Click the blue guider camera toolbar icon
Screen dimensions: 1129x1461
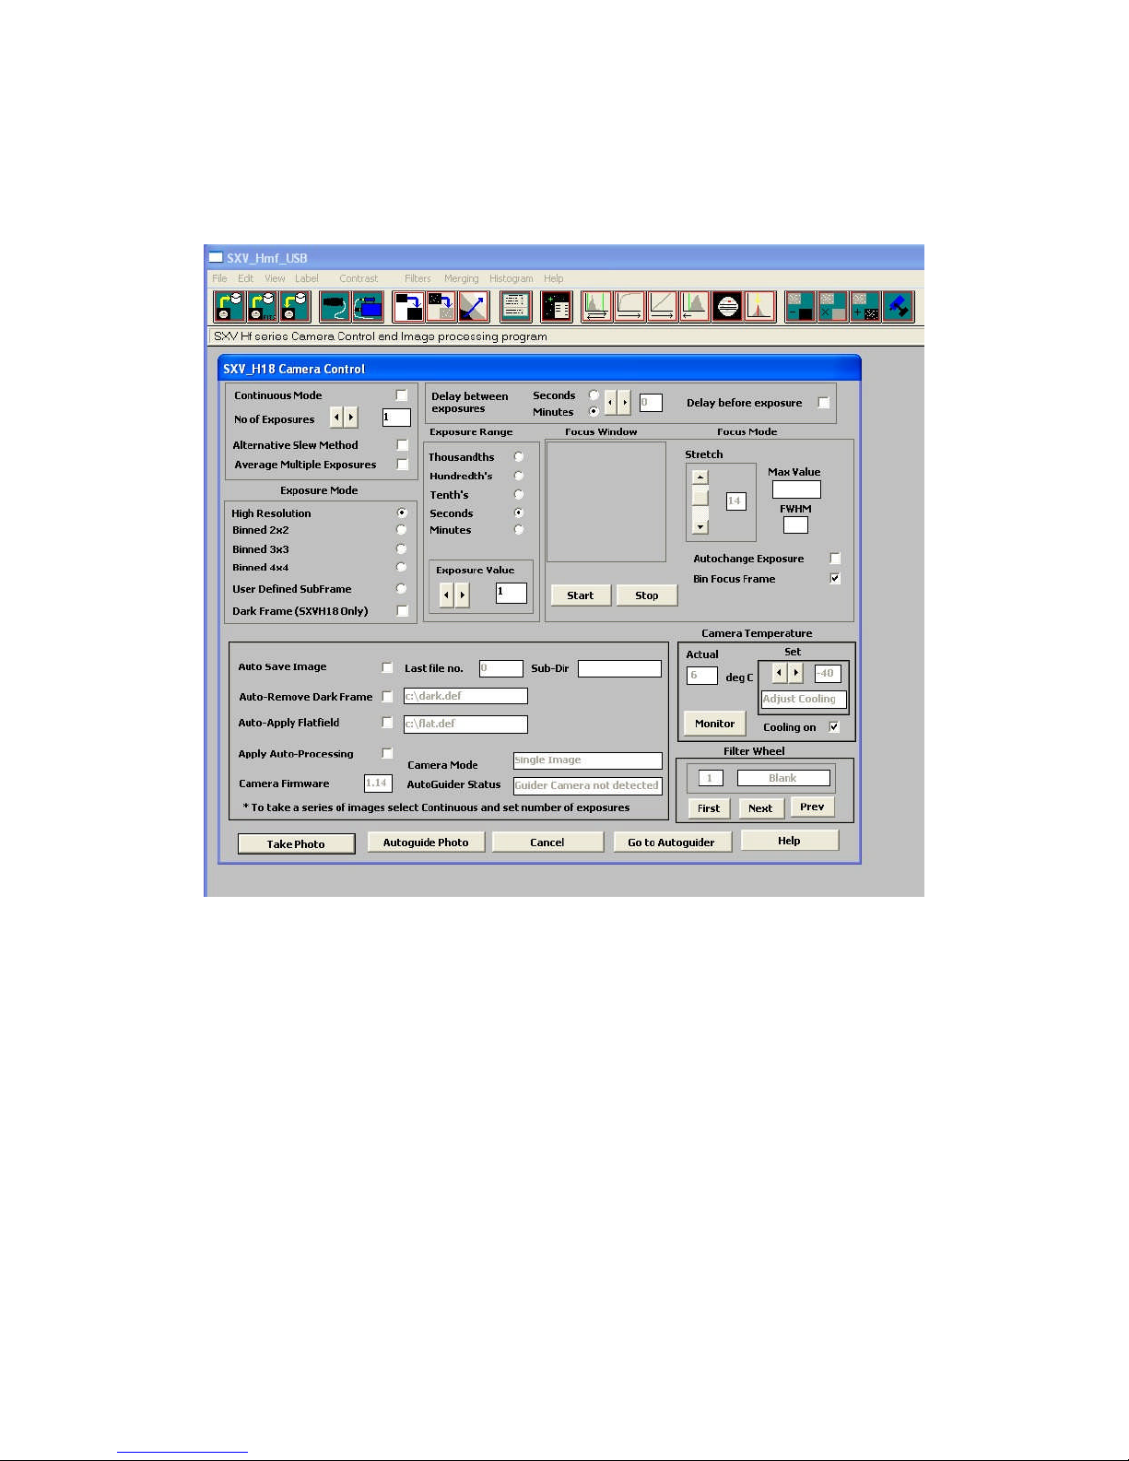point(368,306)
